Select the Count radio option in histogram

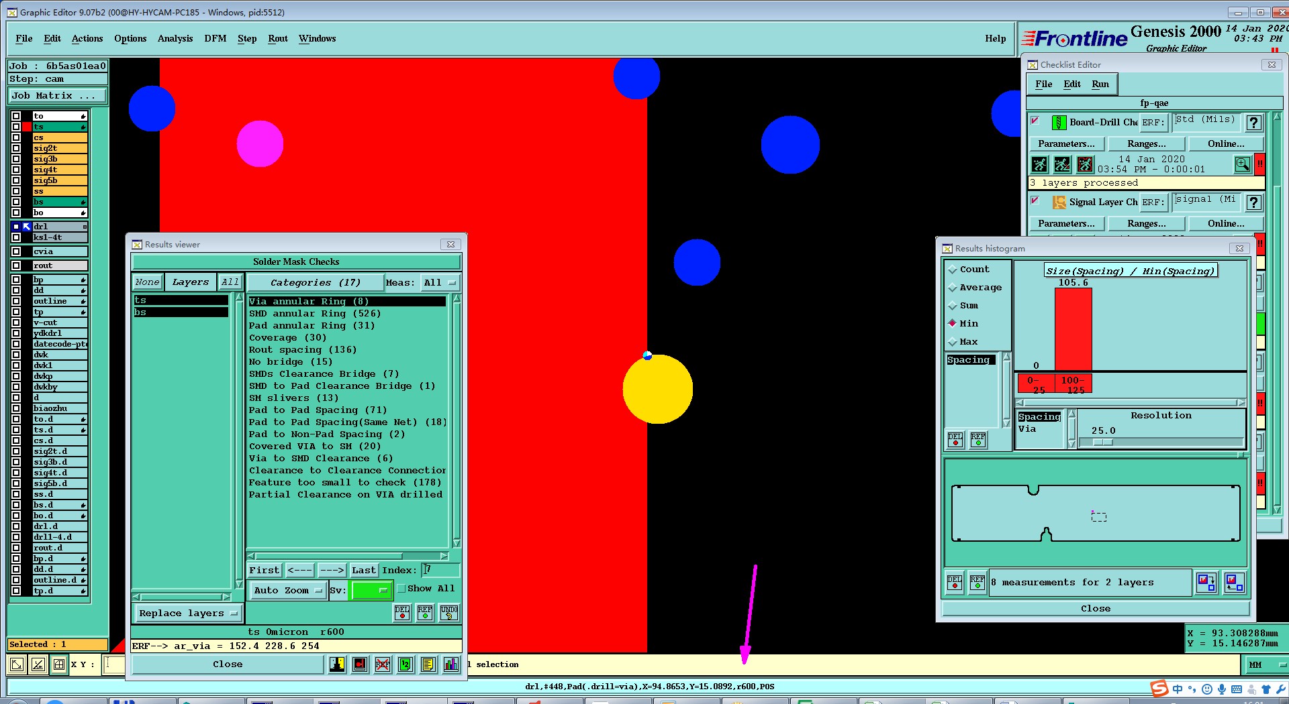tap(952, 270)
